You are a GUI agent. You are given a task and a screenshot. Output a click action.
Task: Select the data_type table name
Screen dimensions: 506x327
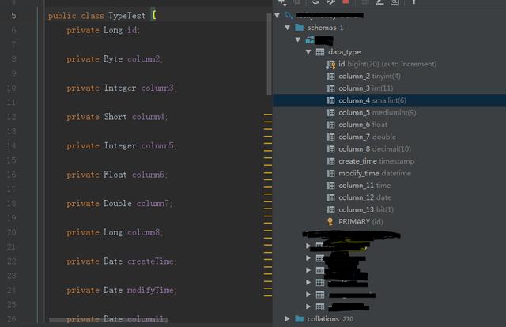(345, 52)
